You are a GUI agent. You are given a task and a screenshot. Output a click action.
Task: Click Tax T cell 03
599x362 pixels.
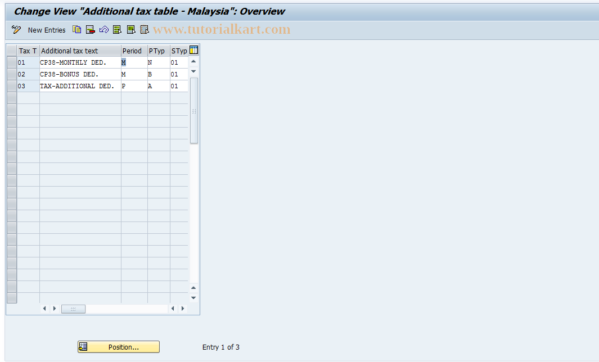[28, 87]
